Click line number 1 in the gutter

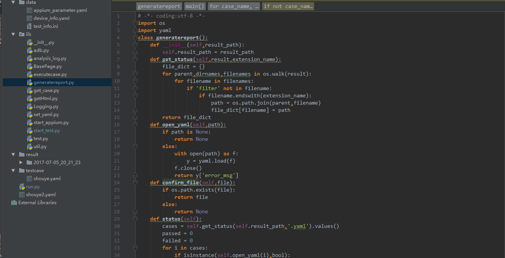tap(118, 16)
